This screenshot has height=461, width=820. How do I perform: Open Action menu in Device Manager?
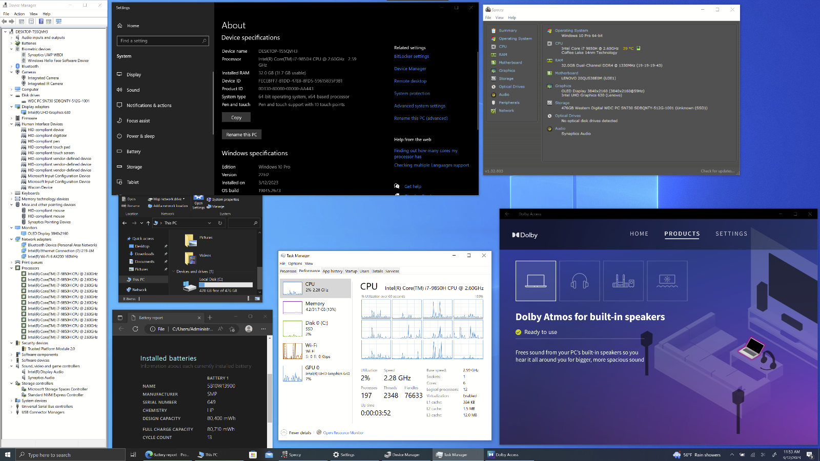[19, 14]
